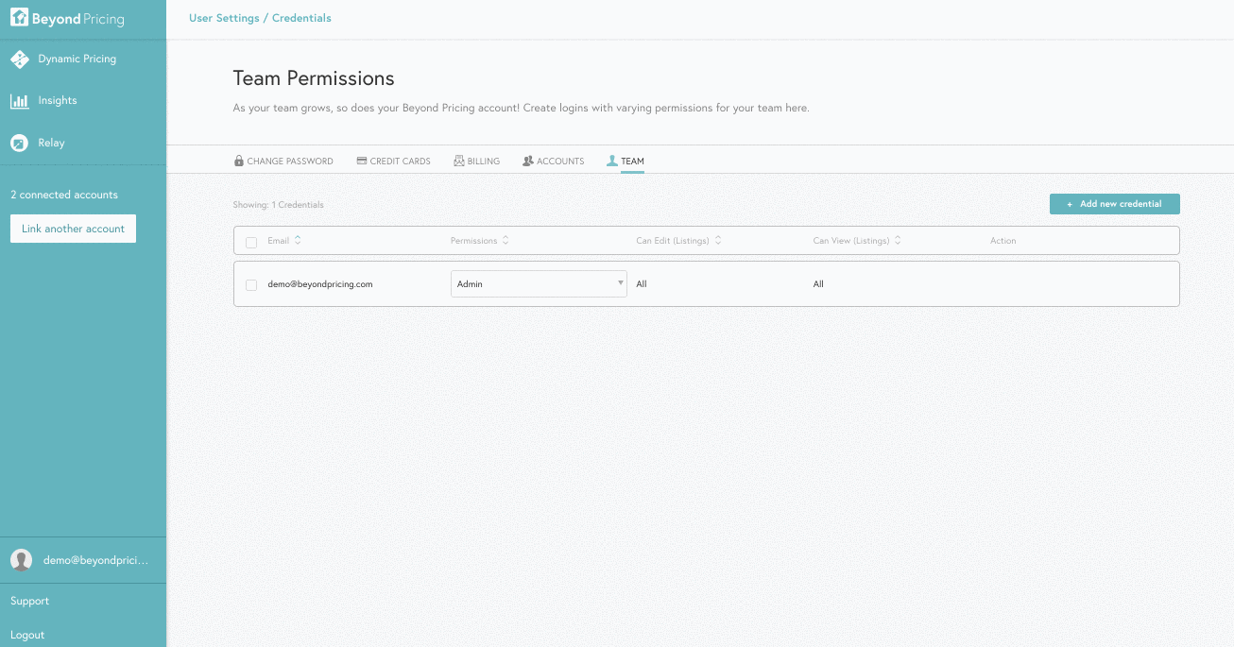Screen dimensions: 1234x647
Task: Click demo@beyondprici... user name in sidebar
Action: 96,560
